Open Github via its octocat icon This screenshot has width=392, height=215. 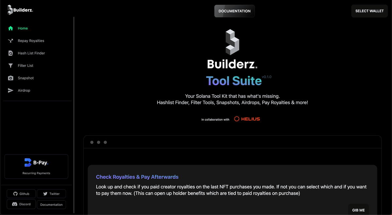(x=15, y=193)
